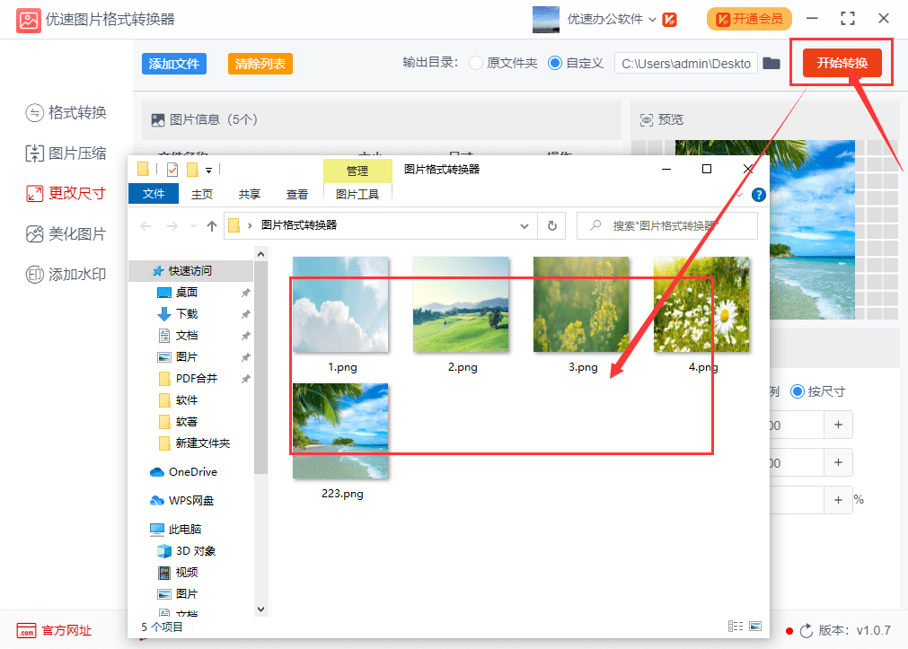The width and height of the screenshot is (908, 649).
Task: Click the Explorer up-directory arrow
Action: [212, 226]
